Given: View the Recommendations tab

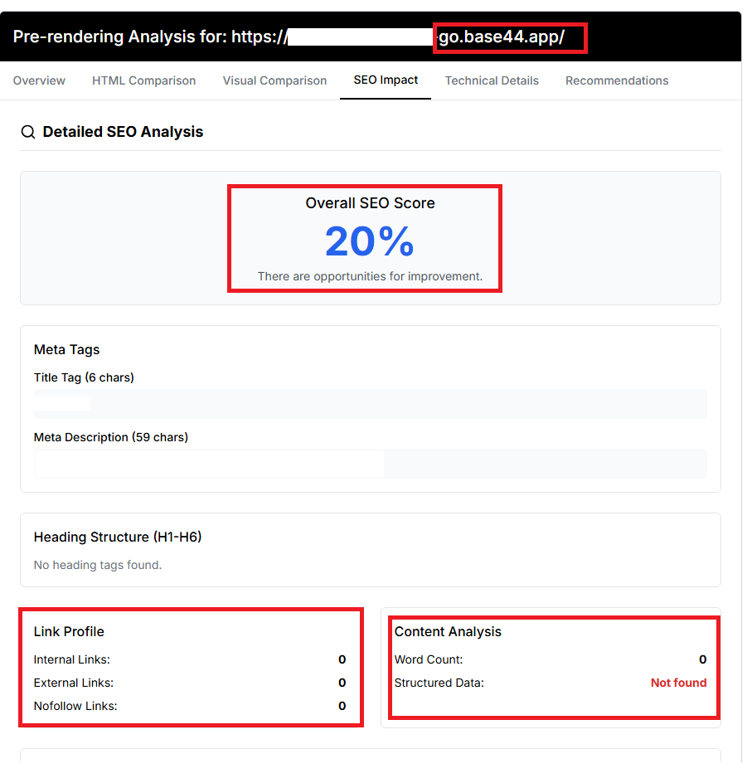Looking at the screenshot, I should tap(617, 80).
